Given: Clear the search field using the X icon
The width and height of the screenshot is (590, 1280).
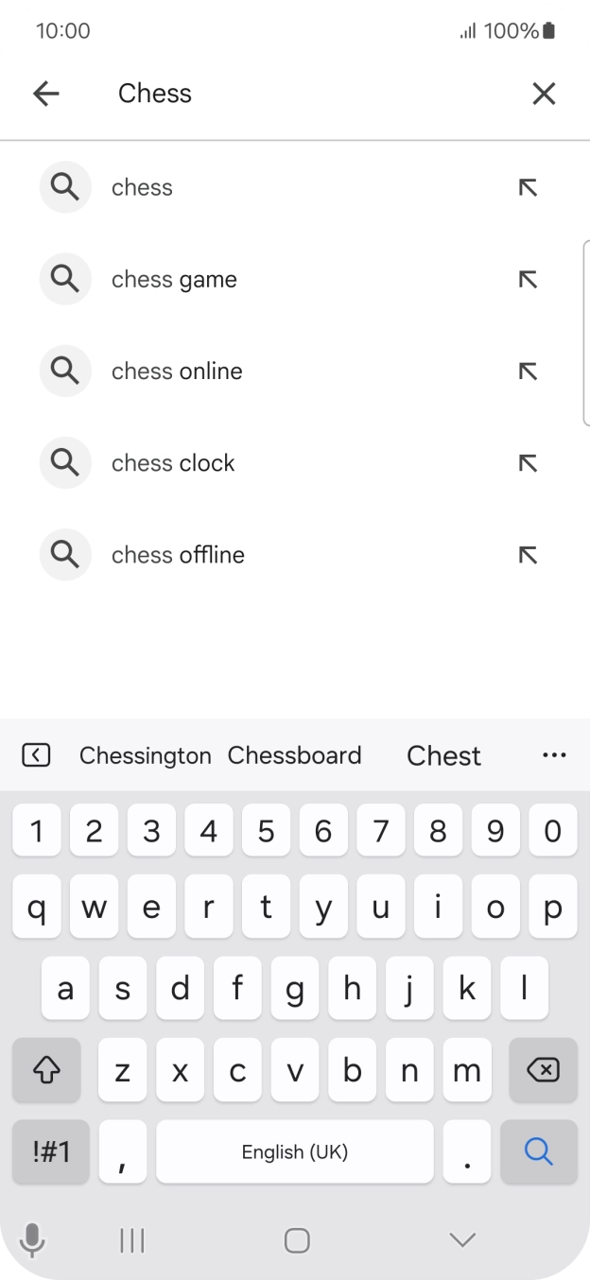Looking at the screenshot, I should click(x=544, y=93).
